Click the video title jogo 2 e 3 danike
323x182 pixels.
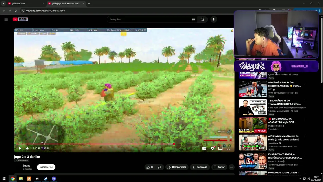[27, 157]
